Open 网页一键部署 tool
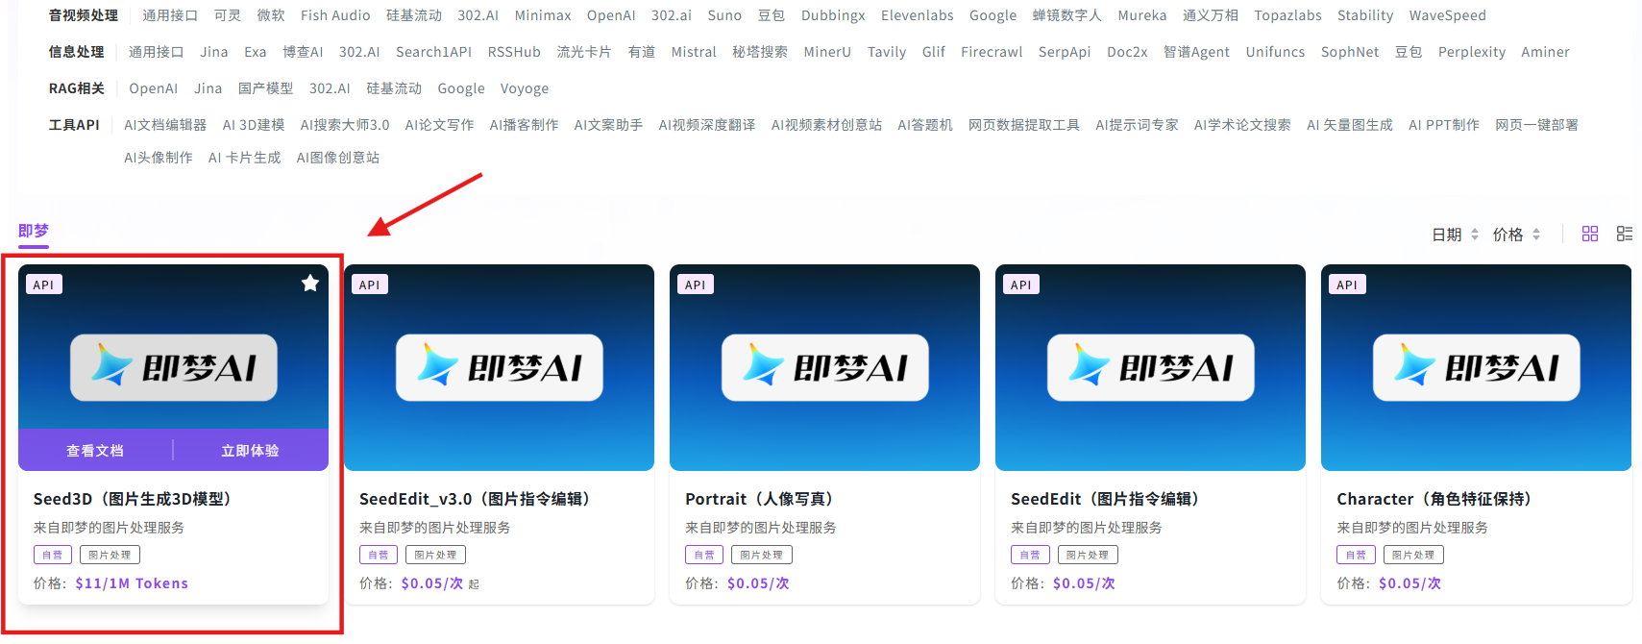1642x644 pixels. tap(1536, 125)
